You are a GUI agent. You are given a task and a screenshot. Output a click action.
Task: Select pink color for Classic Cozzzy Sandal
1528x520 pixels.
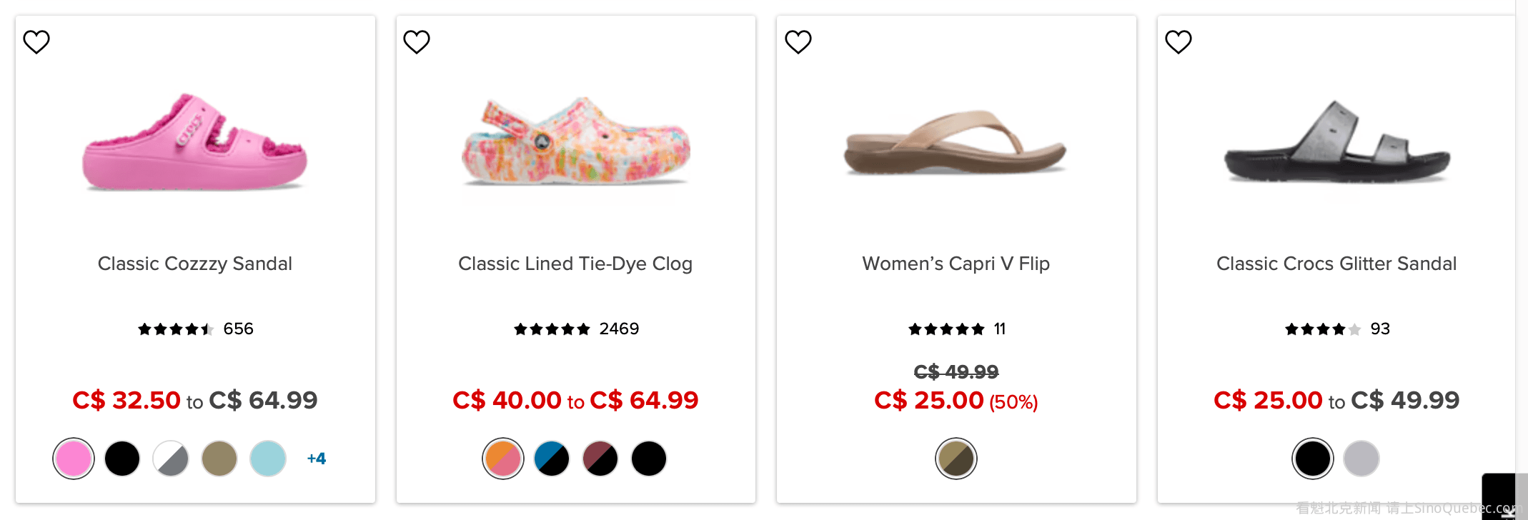tap(74, 459)
